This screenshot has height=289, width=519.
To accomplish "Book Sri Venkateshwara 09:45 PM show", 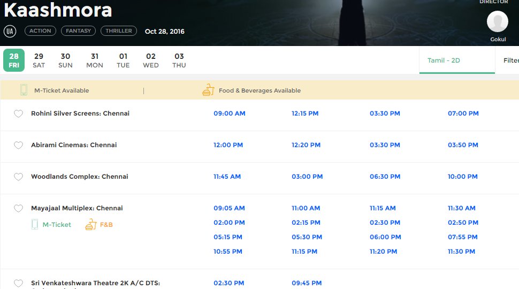I will tap(307, 283).
